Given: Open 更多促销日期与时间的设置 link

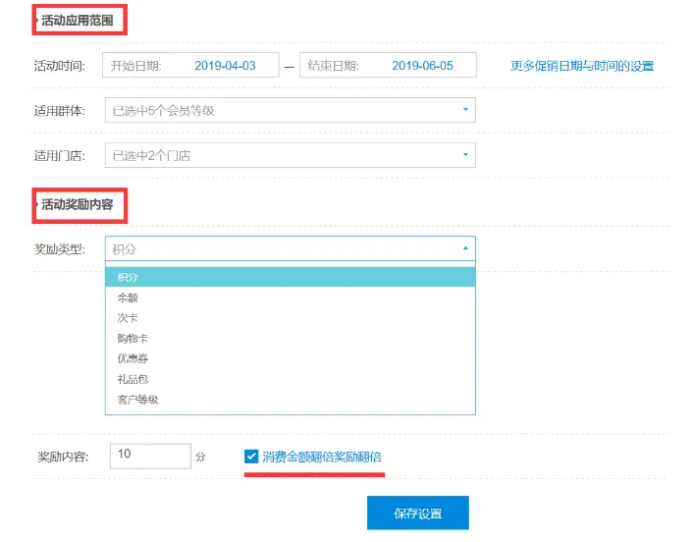Looking at the screenshot, I should click(x=581, y=66).
